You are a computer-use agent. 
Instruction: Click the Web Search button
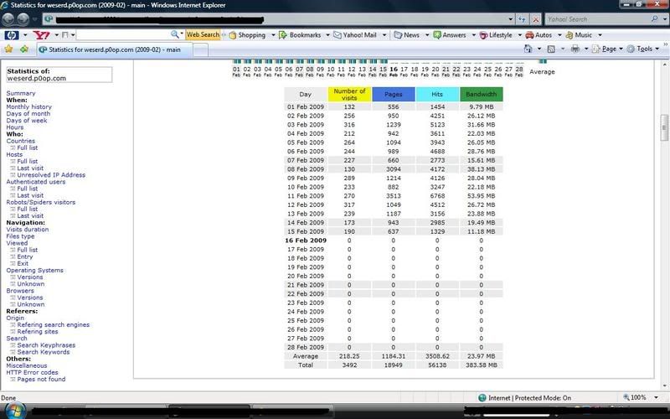click(203, 35)
